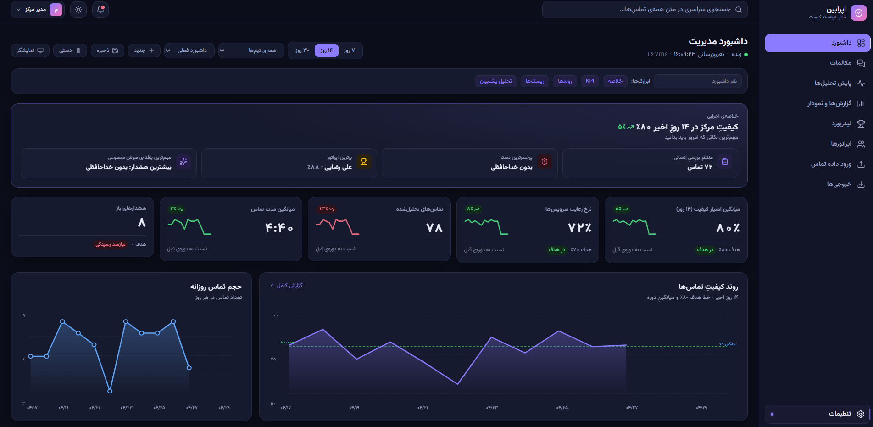
Task: Toggle the ریسک‌ها widget chip
Action: [534, 81]
